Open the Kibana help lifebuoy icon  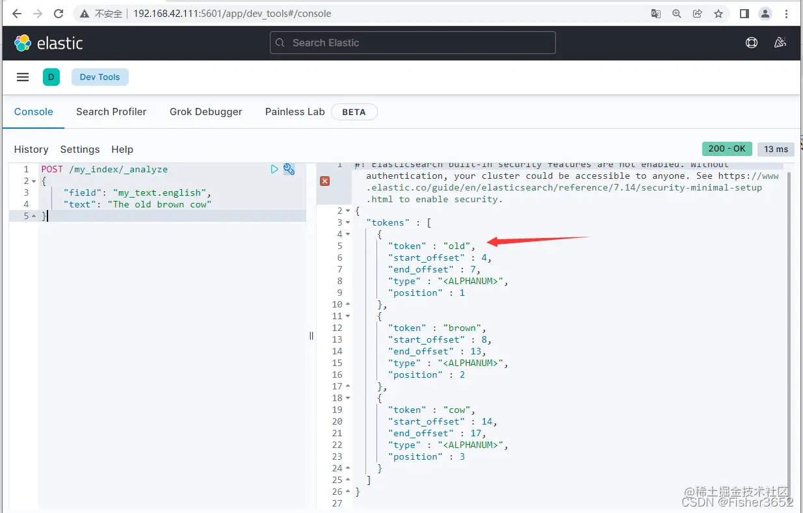(752, 43)
